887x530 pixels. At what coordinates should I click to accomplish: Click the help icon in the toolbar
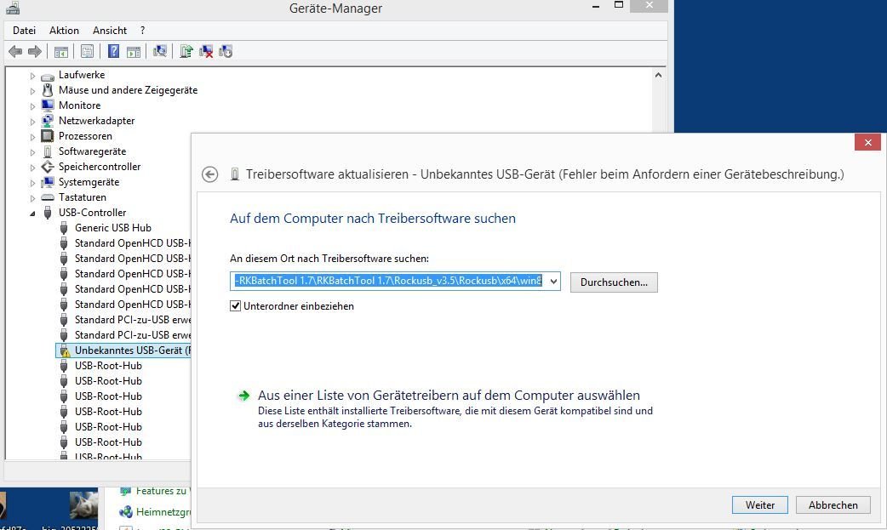tap(113, 52)
